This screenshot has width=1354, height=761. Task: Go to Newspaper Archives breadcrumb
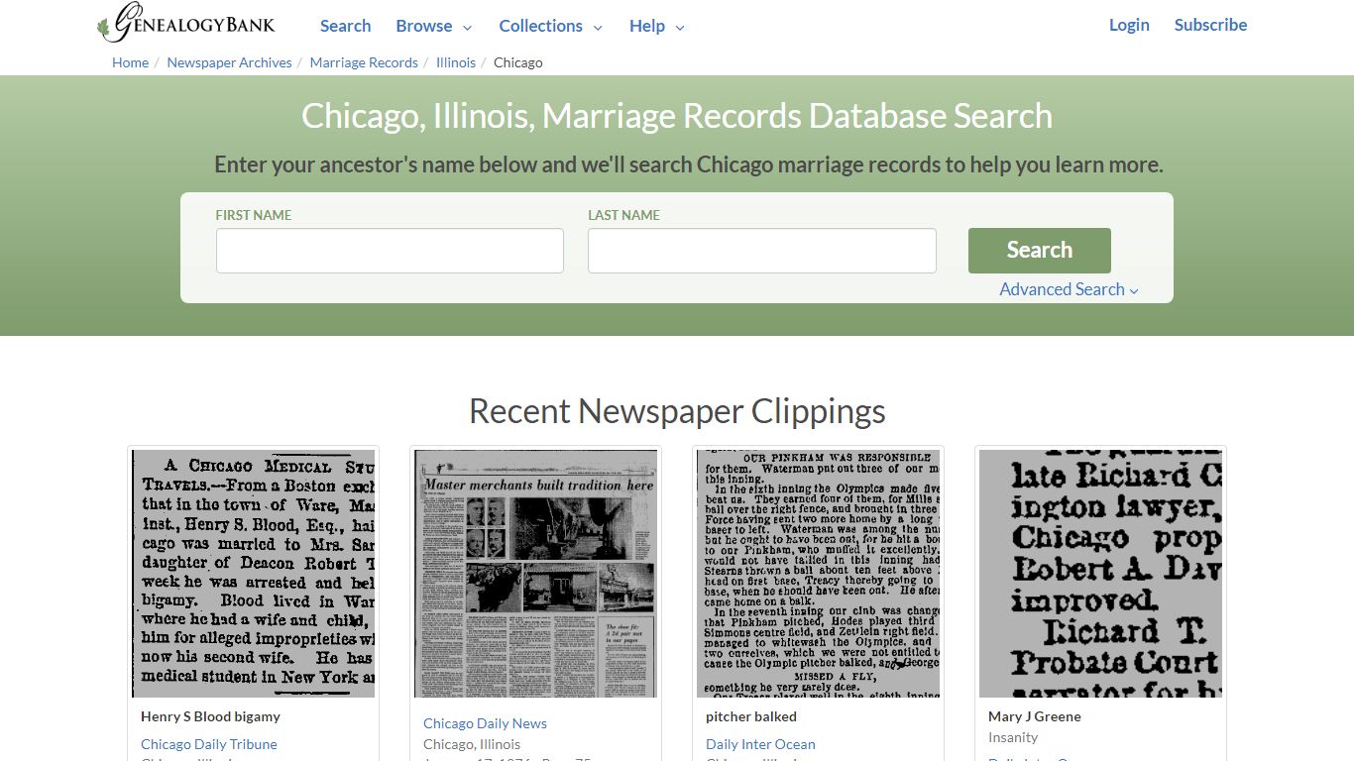(x=229, y=62)
